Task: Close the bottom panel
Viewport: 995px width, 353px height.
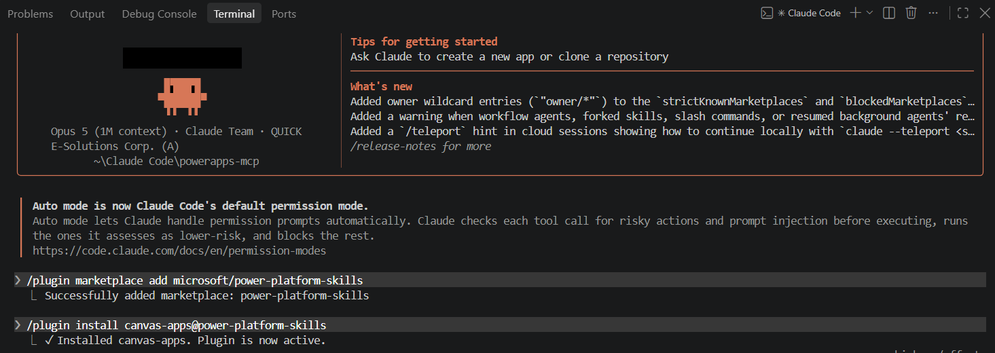Action: pos(984,13)
